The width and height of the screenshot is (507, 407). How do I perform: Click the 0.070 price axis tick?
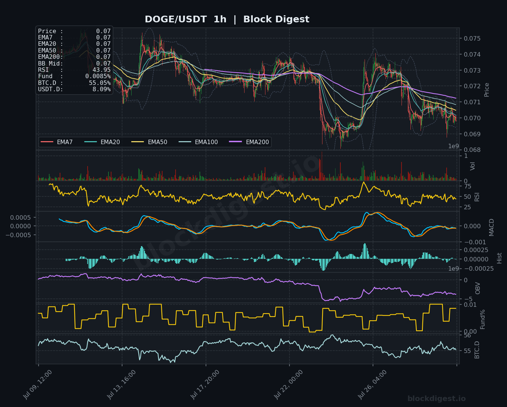click(472, 118)
